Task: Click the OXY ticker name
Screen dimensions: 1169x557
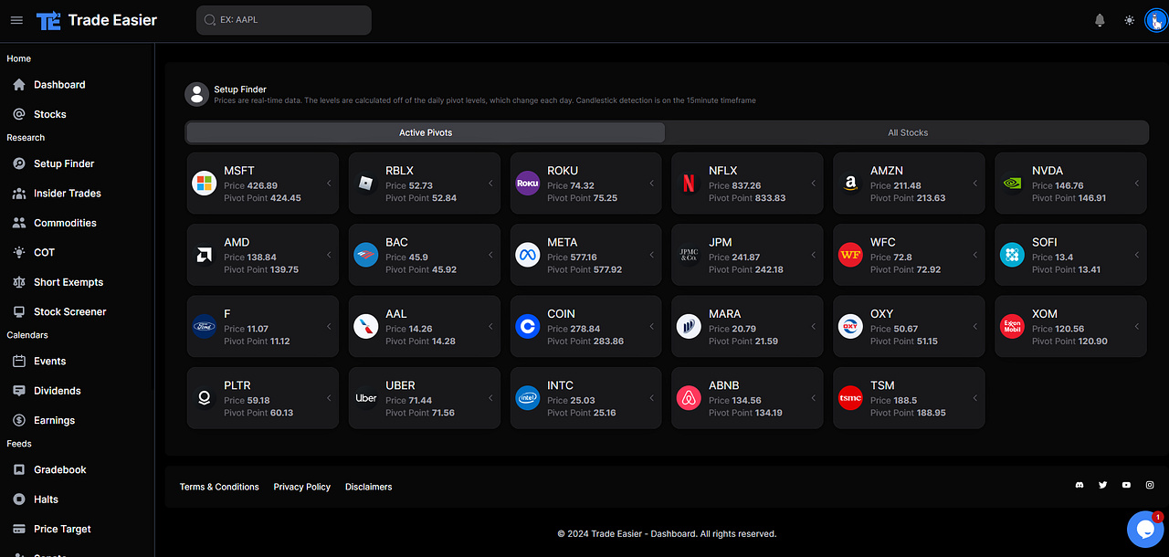Action: (x=882, y=314)
